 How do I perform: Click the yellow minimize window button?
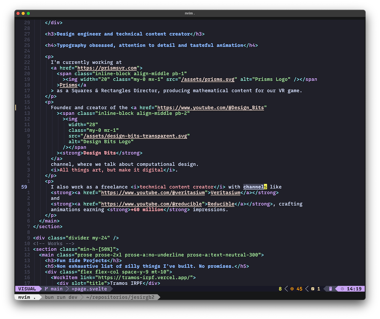click(x=23, y=13)
